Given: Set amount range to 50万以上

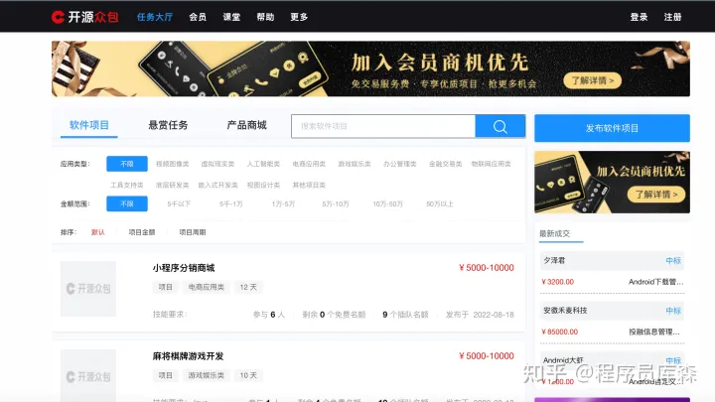Looking at the screenshot, I should (x=440, y=203).
